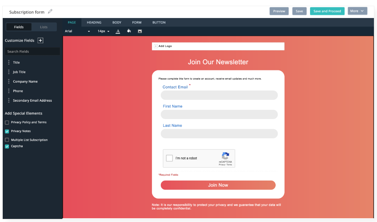Click the Add Logo plus icon
Viewport: 377px width, 222px height.
pyautogui.click(x=156, y=46)
